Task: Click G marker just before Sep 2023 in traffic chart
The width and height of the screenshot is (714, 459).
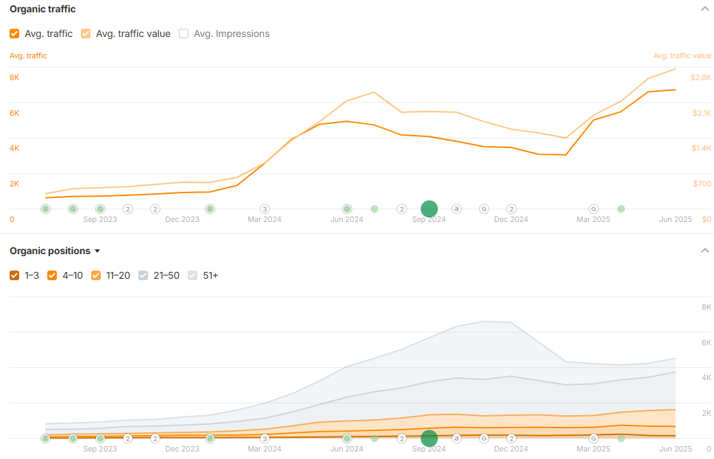Action: [x=73, y=209]
